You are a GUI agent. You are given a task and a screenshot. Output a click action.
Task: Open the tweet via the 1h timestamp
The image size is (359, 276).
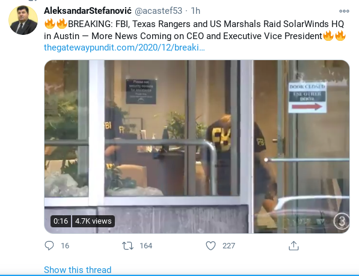tap(195, 11)
